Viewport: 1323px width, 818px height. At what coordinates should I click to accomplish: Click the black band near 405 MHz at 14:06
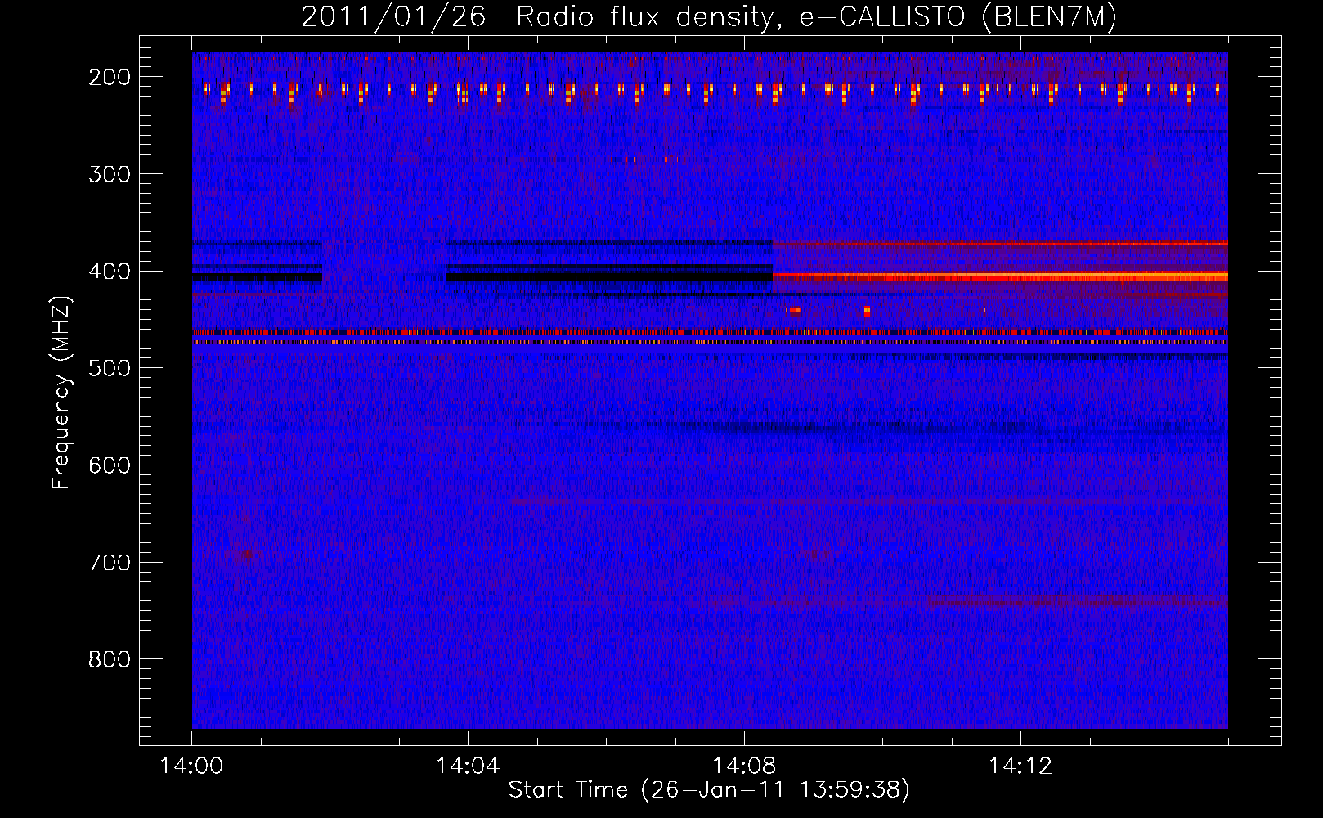coord(609,276)
